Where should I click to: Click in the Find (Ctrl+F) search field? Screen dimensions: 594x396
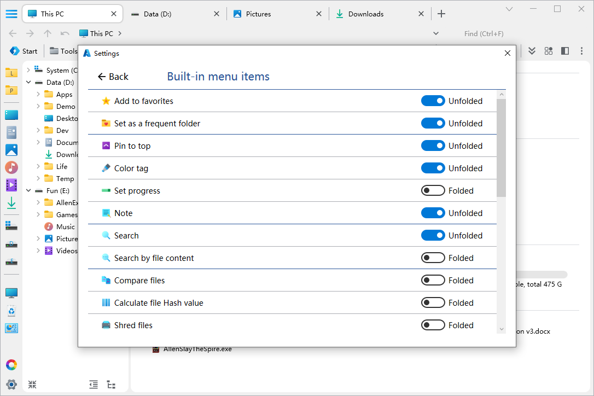click(492, 33)
